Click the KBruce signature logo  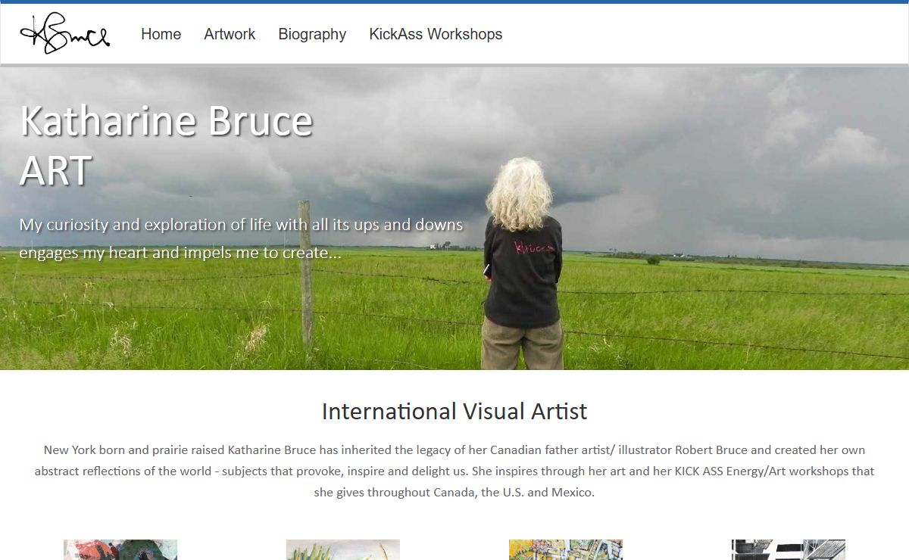click(x=64, y=34)
